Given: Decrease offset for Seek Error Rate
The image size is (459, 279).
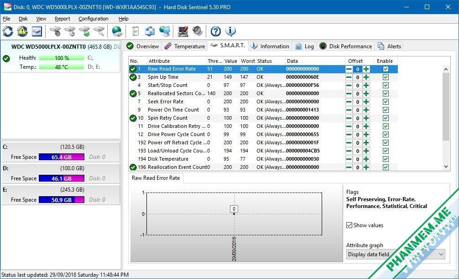Looking at the screenshot, I should [x=349, y=101].
